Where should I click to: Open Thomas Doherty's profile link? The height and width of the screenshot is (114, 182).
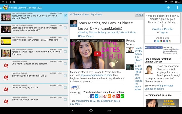[x=98, y=33]
